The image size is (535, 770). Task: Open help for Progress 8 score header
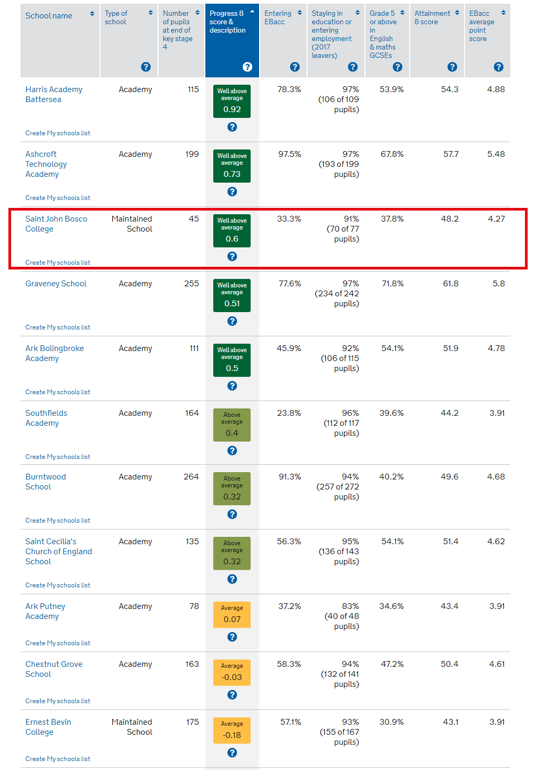(247, 67)
